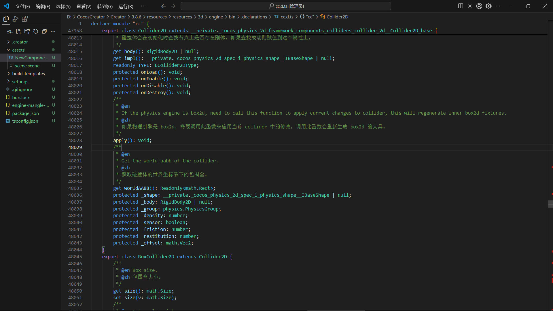Open the Run and Debug view
The height and width of the screenshot is (311, 553).
coord(15,19)
